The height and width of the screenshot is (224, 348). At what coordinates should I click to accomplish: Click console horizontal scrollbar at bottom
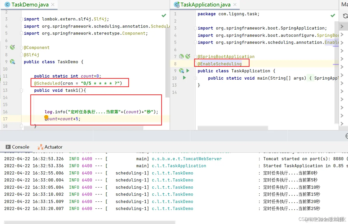point(90,222)
